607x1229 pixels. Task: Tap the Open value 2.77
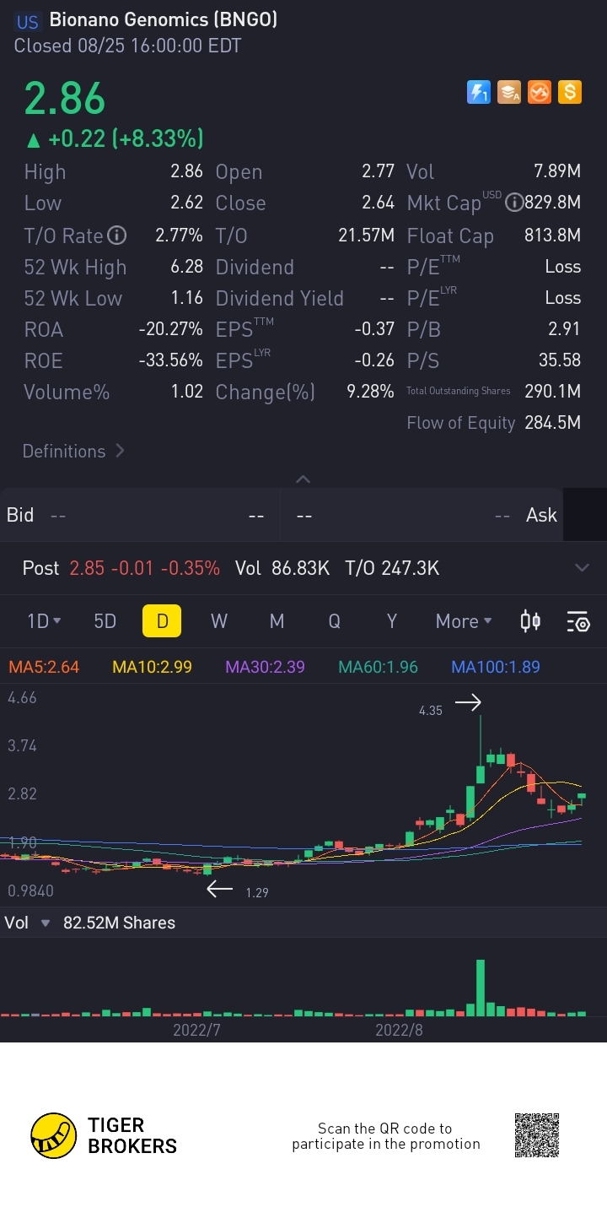[379, 171]
